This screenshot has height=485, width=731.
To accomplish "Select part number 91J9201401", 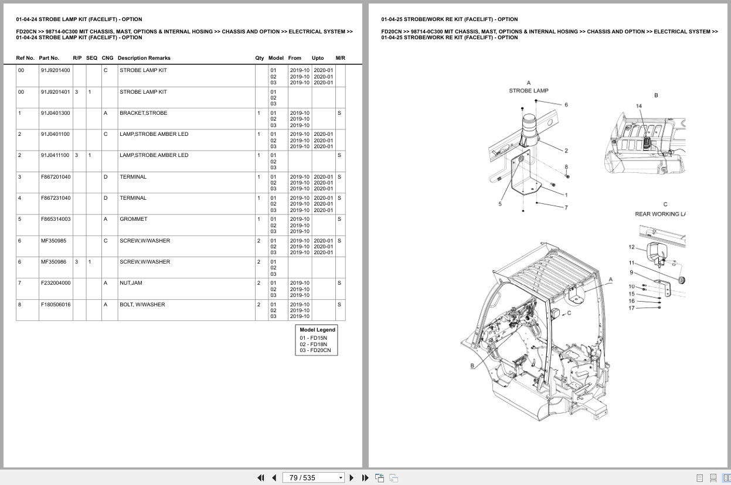I will pyautogui.click(x=55, y=92).
